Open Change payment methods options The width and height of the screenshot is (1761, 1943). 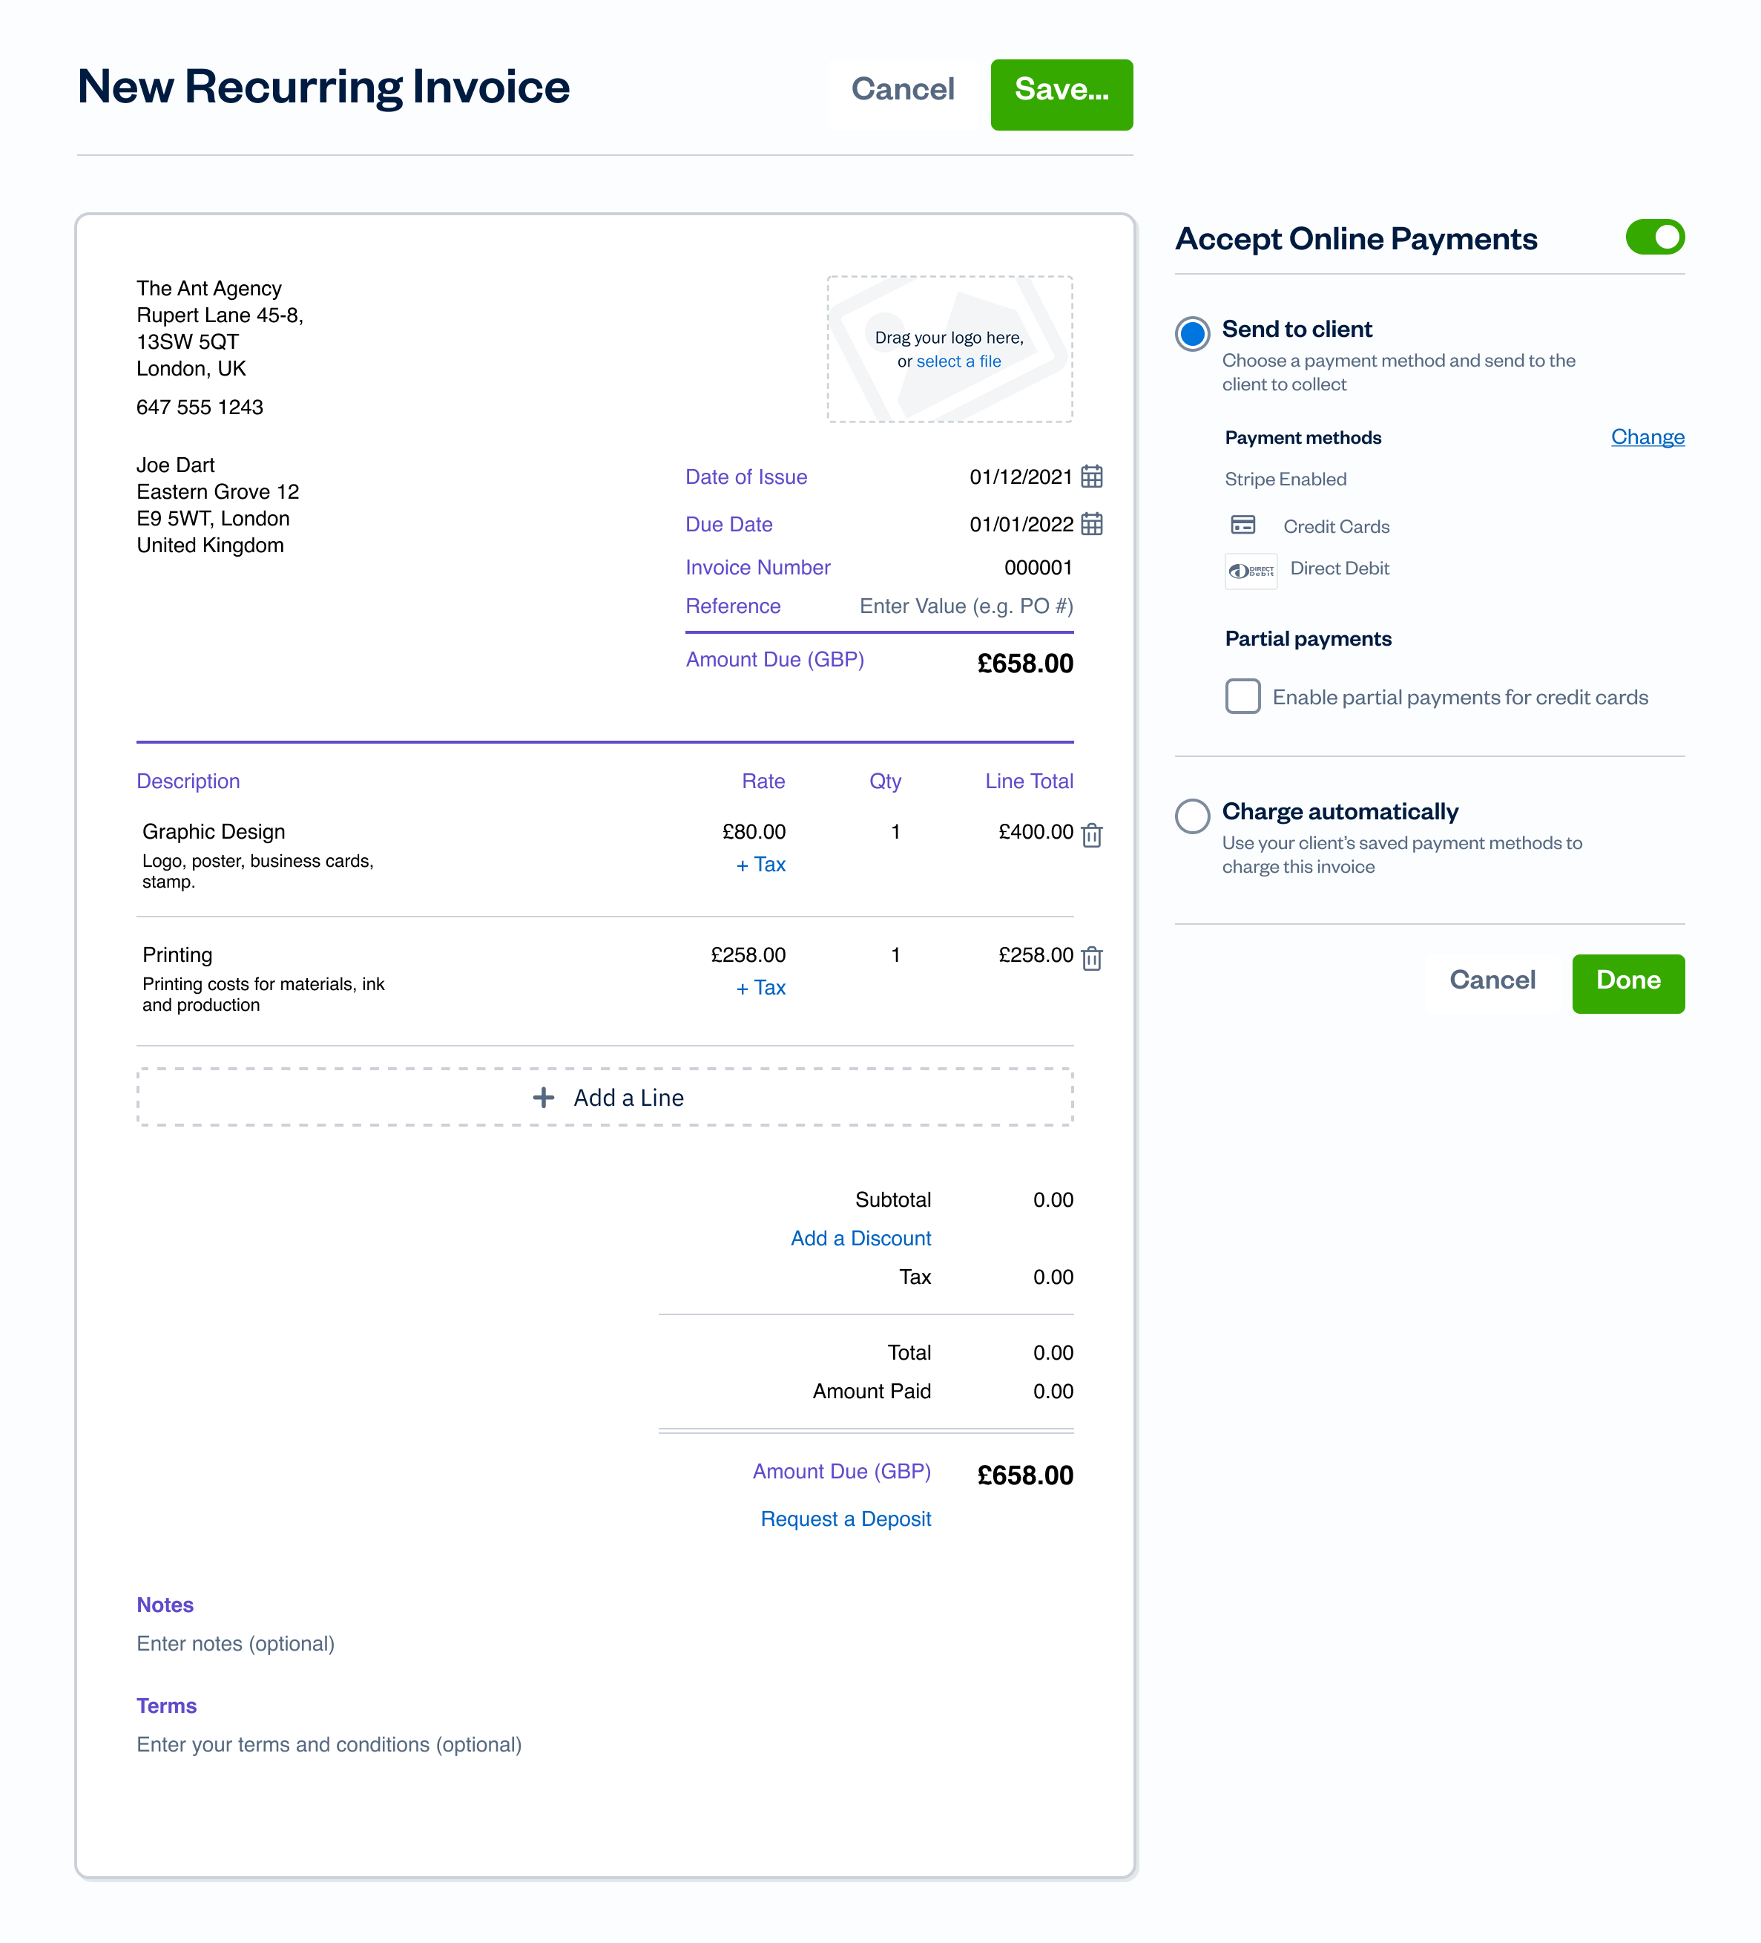coord(1648,436)
